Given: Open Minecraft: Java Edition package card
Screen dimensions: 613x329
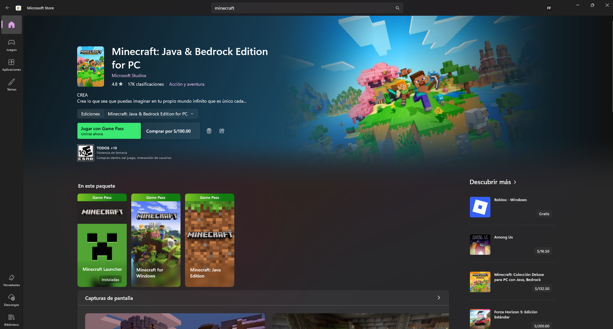Looking at the screenshot, I should (210, 240).
